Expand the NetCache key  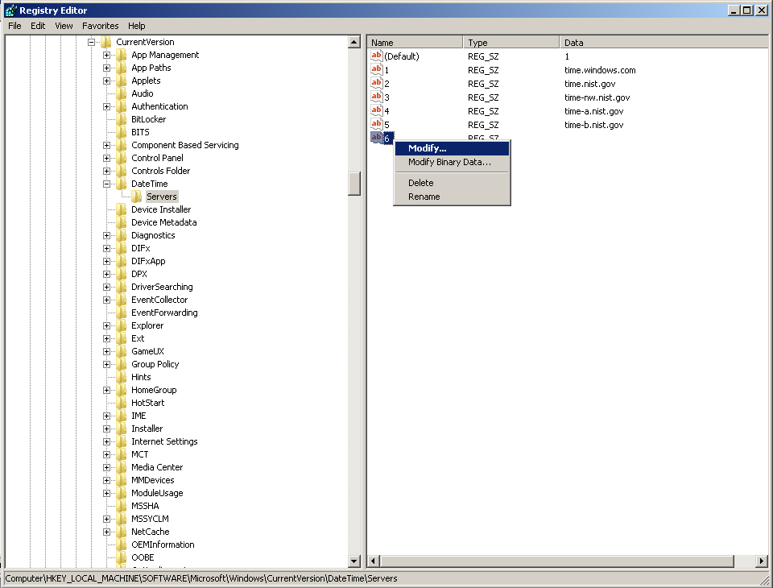click(106, 532)
